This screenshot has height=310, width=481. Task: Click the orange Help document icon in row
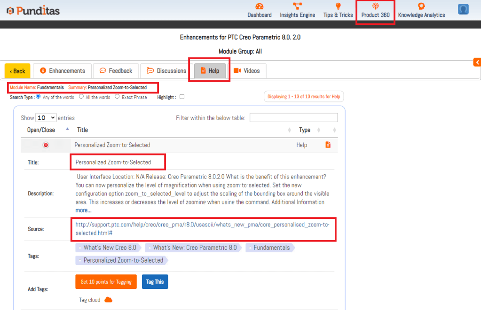328,145
